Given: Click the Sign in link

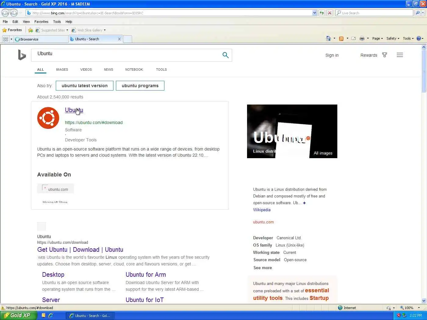Looking at the screenshot, I should 332,55.
